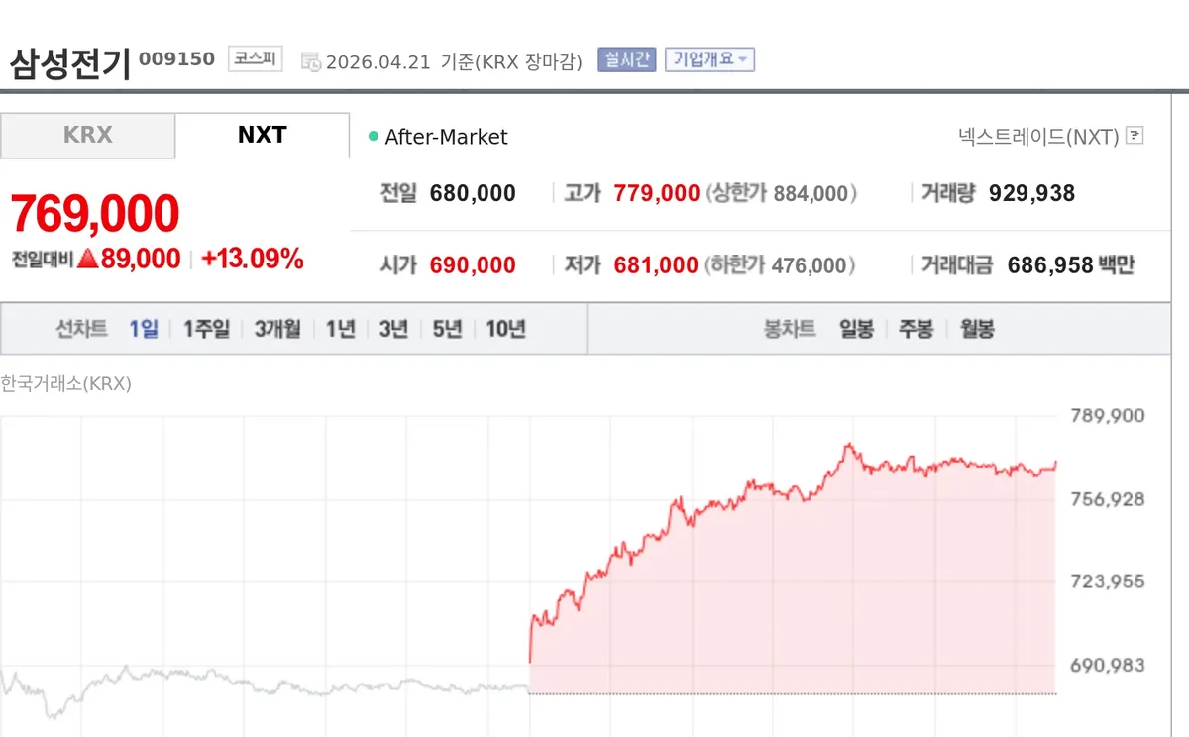1189x737 pixels.
Task: Open the 일봉 daily candlestick chart
Action: (x=856, y=329)
